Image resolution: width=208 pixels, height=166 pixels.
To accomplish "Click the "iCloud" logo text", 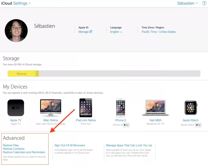I will point(6,3).
